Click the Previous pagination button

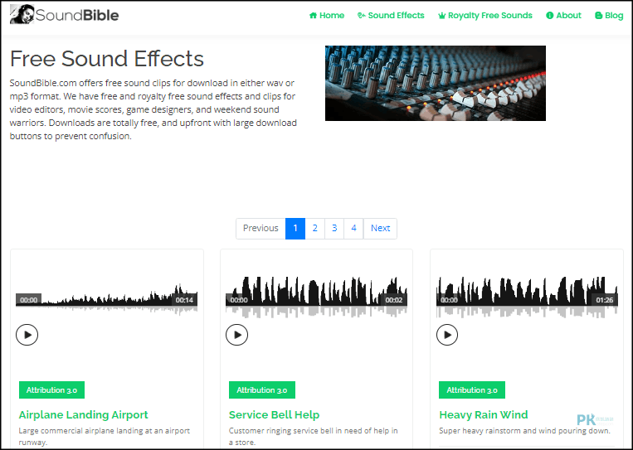(261, 228)
